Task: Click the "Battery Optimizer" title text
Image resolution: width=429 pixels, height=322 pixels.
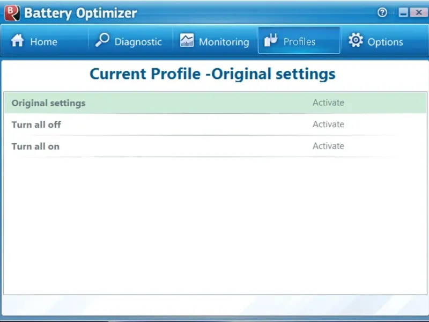Action: point(80,13)
